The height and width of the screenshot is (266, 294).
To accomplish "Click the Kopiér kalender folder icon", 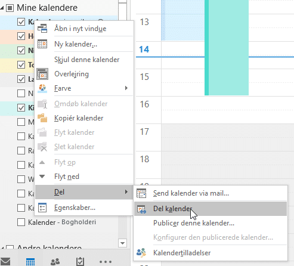I will pos(42,118).
